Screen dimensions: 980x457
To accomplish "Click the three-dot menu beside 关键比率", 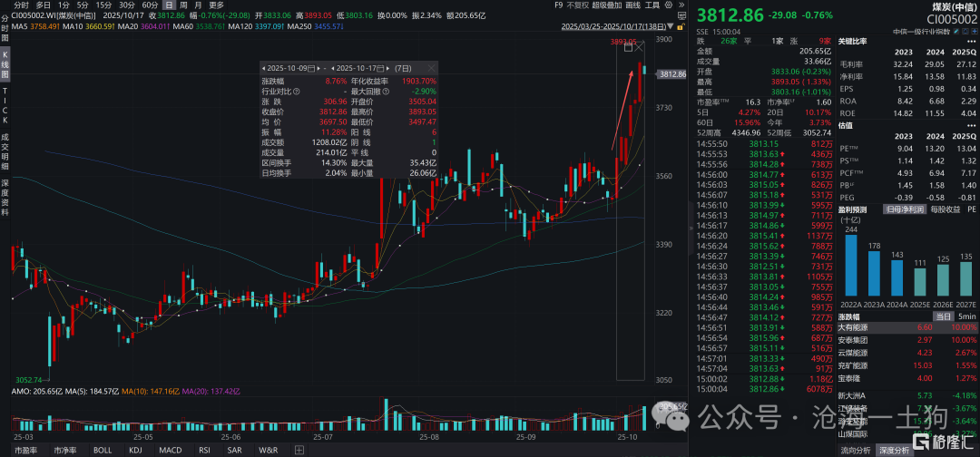I will pyautogui.click(x=970, y=42).
